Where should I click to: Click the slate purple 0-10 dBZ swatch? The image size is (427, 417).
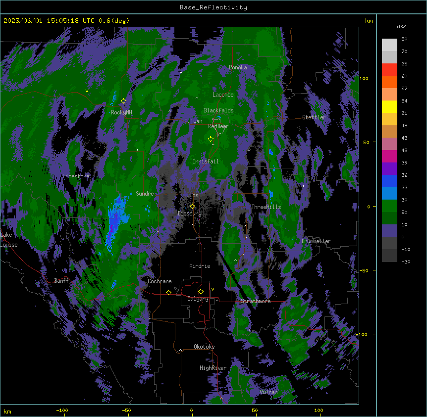pyautogui.click(x=389, y=231)
